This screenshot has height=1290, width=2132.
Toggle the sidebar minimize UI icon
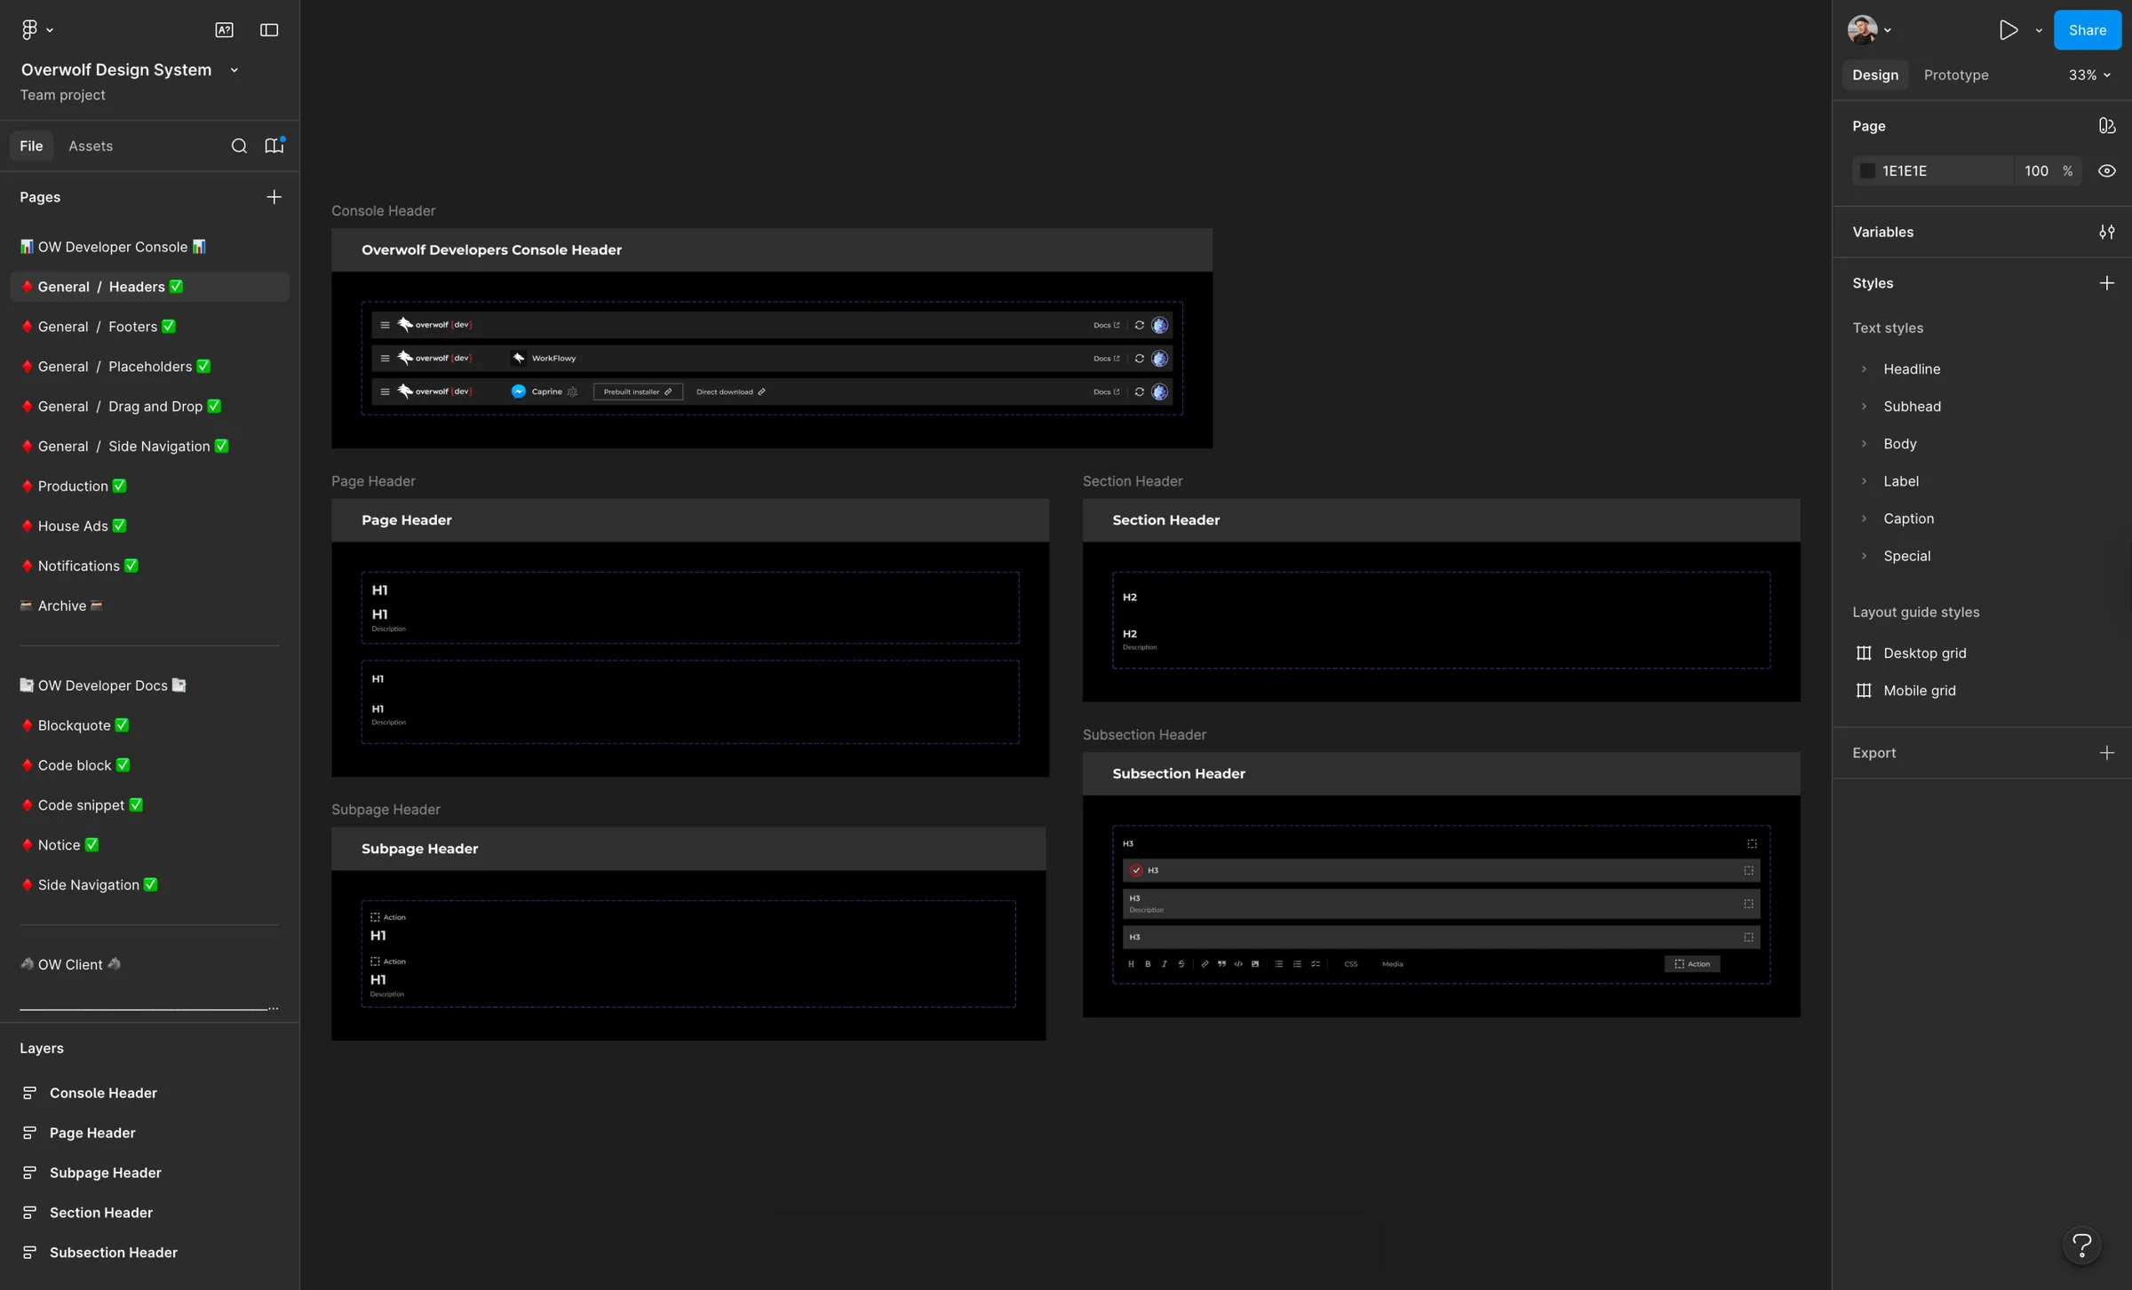(x=269, y=29)
